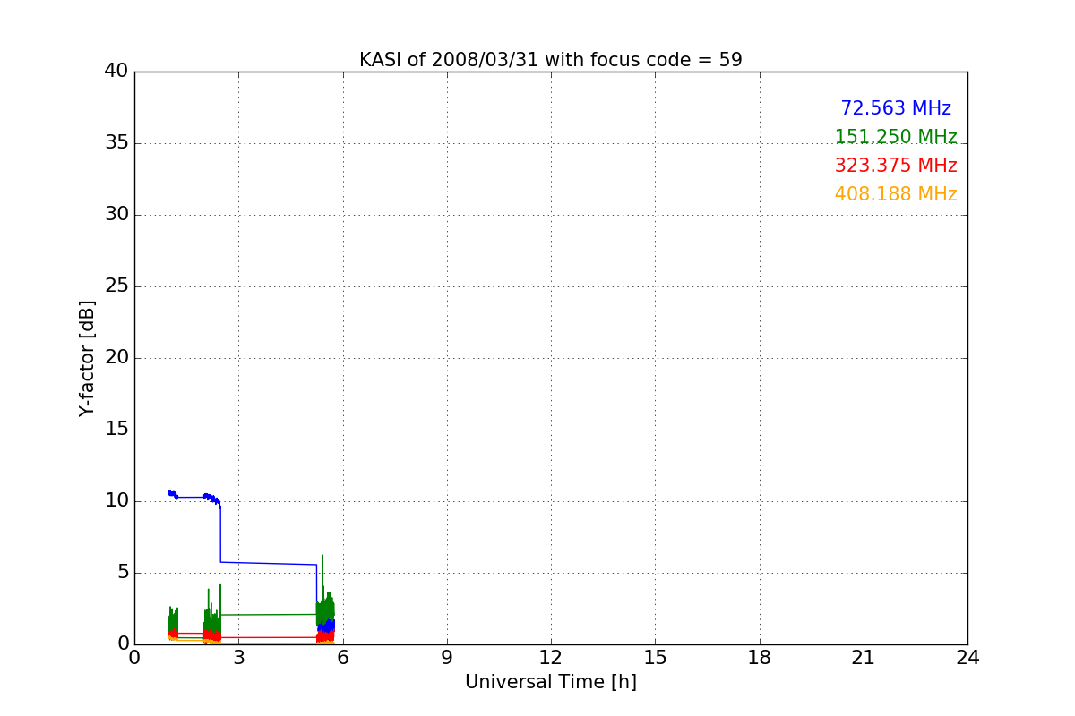Click the y-axis tick label 20
The width and height of the screenshot is (1075, 716).
116,358
